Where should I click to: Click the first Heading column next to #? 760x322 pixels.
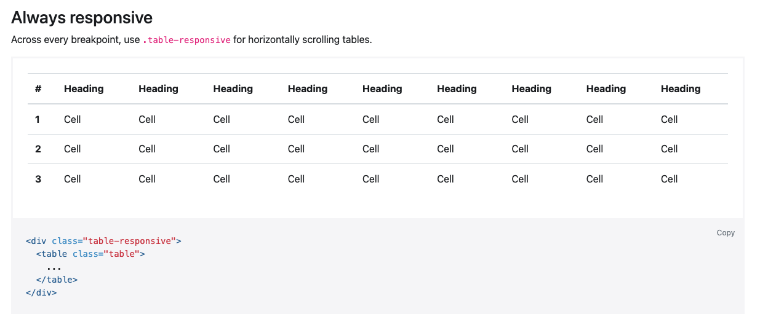point(84,88)
